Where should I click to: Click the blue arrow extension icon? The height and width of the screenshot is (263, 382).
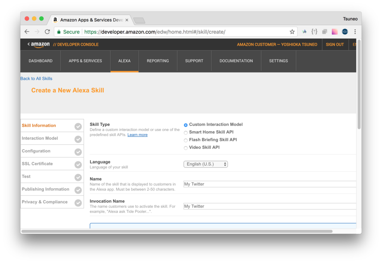point(304,31)
